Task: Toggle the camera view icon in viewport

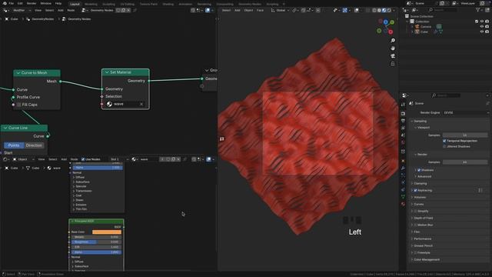Action: [x=393, y=56]
